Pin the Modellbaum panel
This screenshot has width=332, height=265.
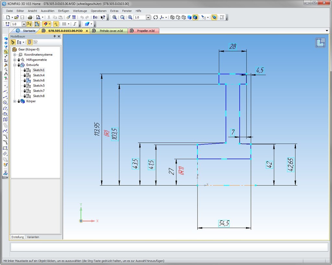click(x=54, y=36)
